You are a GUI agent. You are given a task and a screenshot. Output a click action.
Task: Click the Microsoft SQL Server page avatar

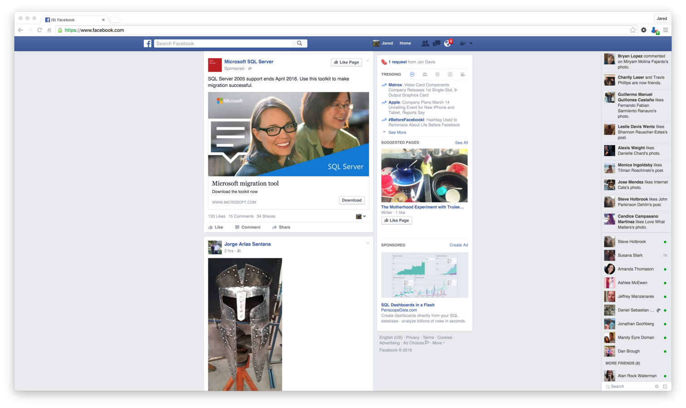(x=215, y=65)
